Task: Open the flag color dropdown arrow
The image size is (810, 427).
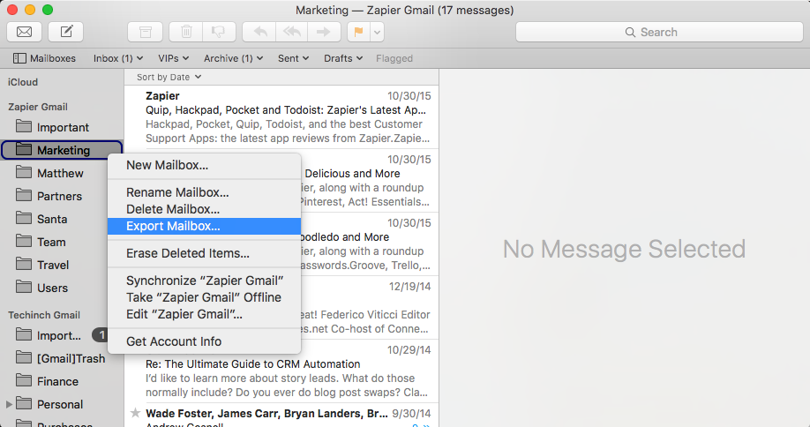Action: 377,32
